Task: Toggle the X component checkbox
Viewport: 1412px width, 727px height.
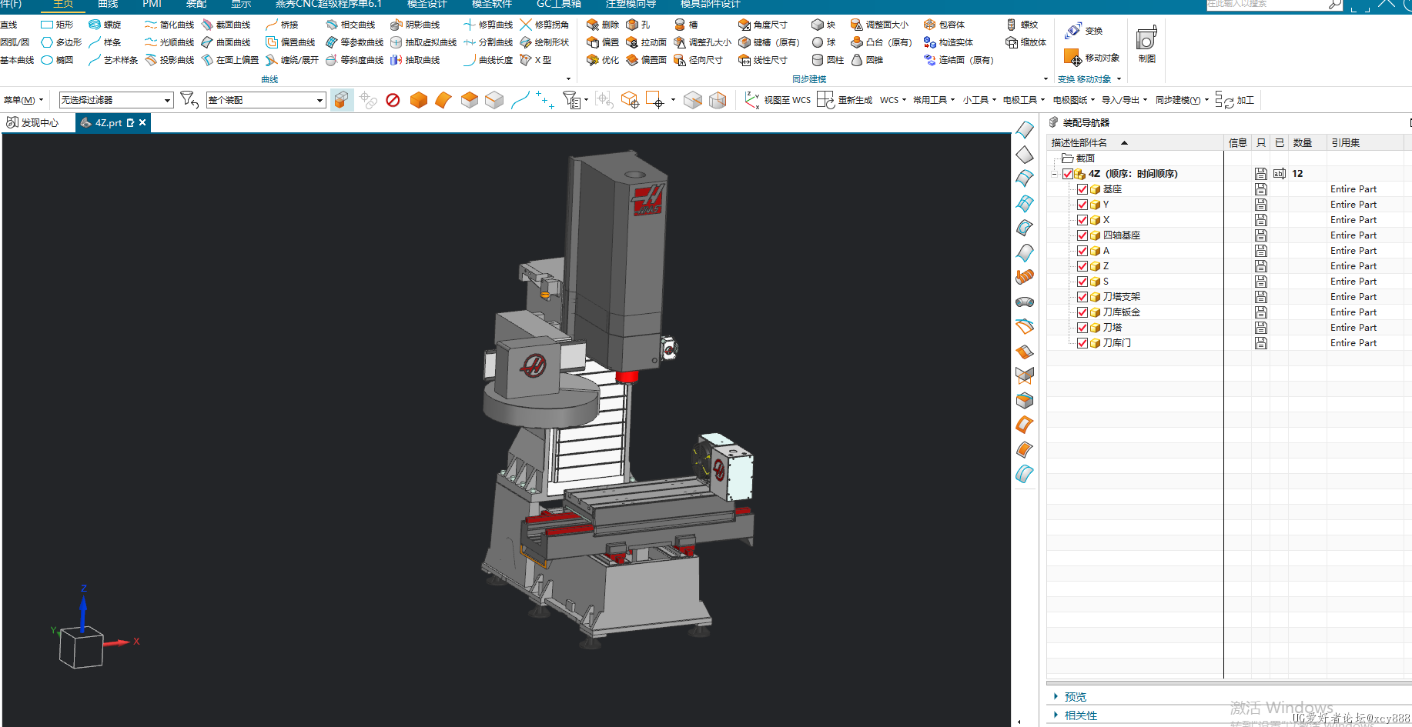Action: pos(1082,220)
